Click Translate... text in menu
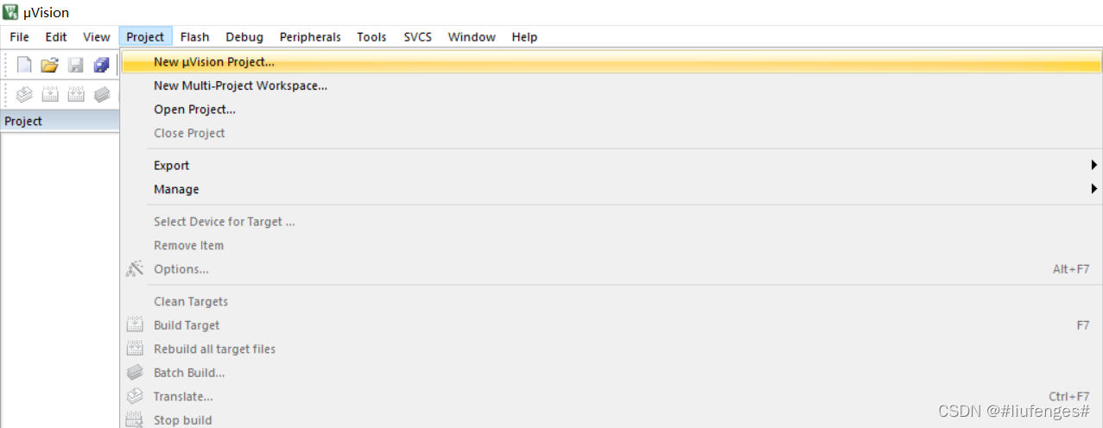Screen dimensions: 1103x428 coord(183,396)
